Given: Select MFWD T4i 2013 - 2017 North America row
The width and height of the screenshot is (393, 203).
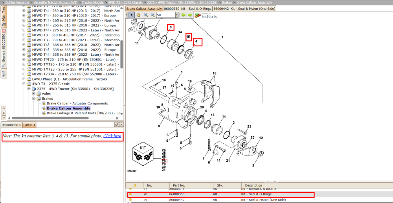Looking at the screenshot, I should click(x=76, y=11).
